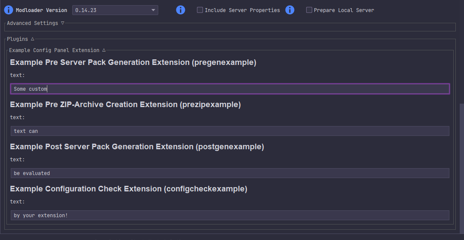Viewport: 464px width, 240px height.
Task: Click the configcheckexample extension heading
Action: (129, 189)
